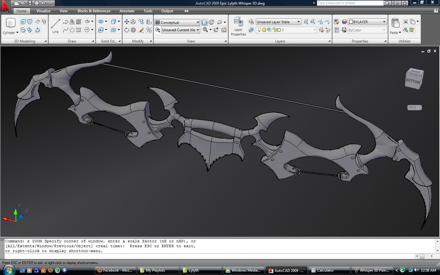The height and width of the screenshot is (275, 440).
Task: Click the Cylinder solid tool icon
Action: click(11, 23)
